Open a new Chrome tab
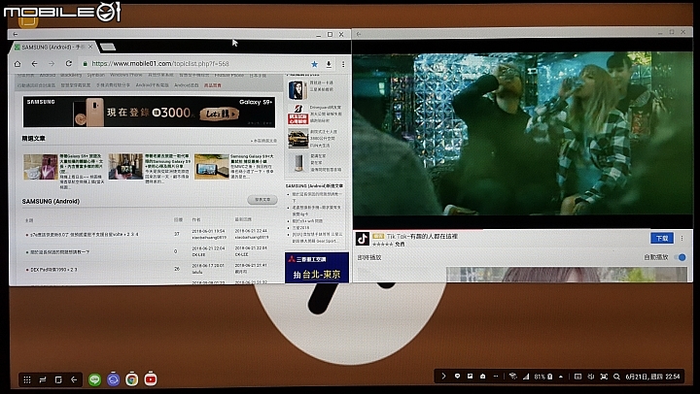This screenshot has width=700, height=394. click(x=108, y=47)
